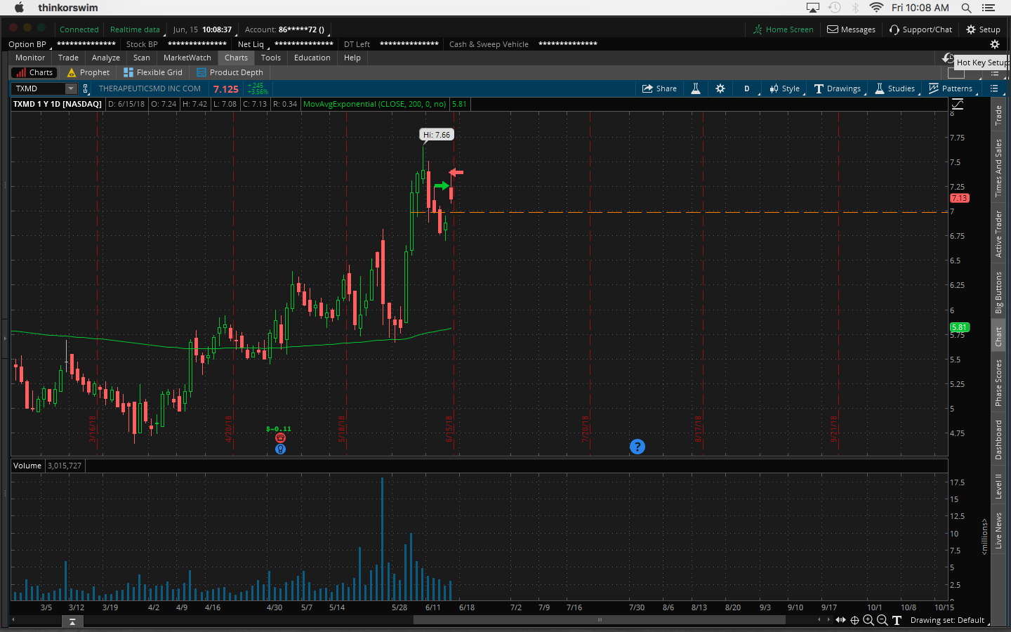Open the Big Buttons sidebar gadget
Viewport: 1011px width, 632px height.
998,292
